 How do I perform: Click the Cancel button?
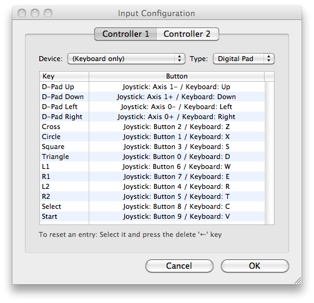tap(179, 266)
